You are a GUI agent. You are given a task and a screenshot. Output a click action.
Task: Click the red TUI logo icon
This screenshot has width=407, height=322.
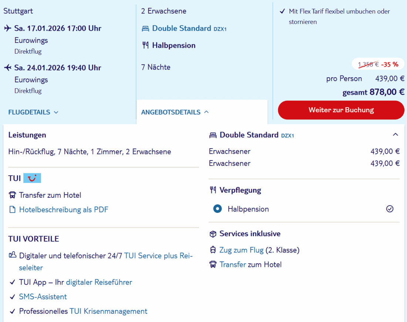click(x=32, y=179)
